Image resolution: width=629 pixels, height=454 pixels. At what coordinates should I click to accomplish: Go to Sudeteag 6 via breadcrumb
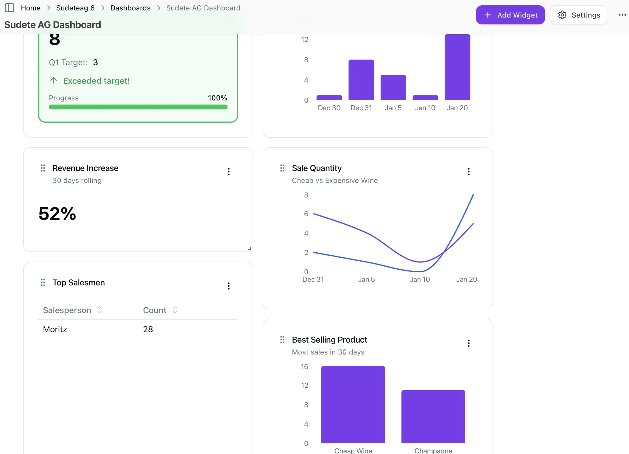pyautogui.click(x=75, y=8)
